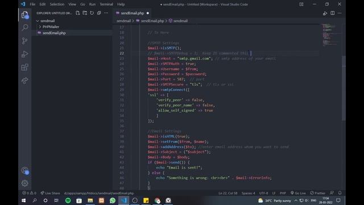Click Go Live in status bar
The height and width of the screenshot is (205, 364).
[298, 193]
